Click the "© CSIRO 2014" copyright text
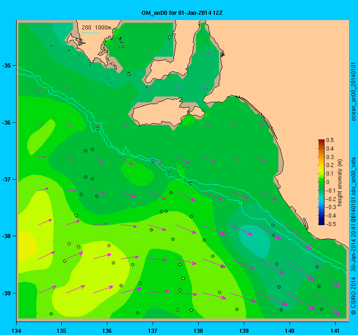 [x=354, y=295]
